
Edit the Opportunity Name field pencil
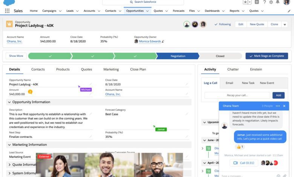pyautogui.click(x=90, y=84)
